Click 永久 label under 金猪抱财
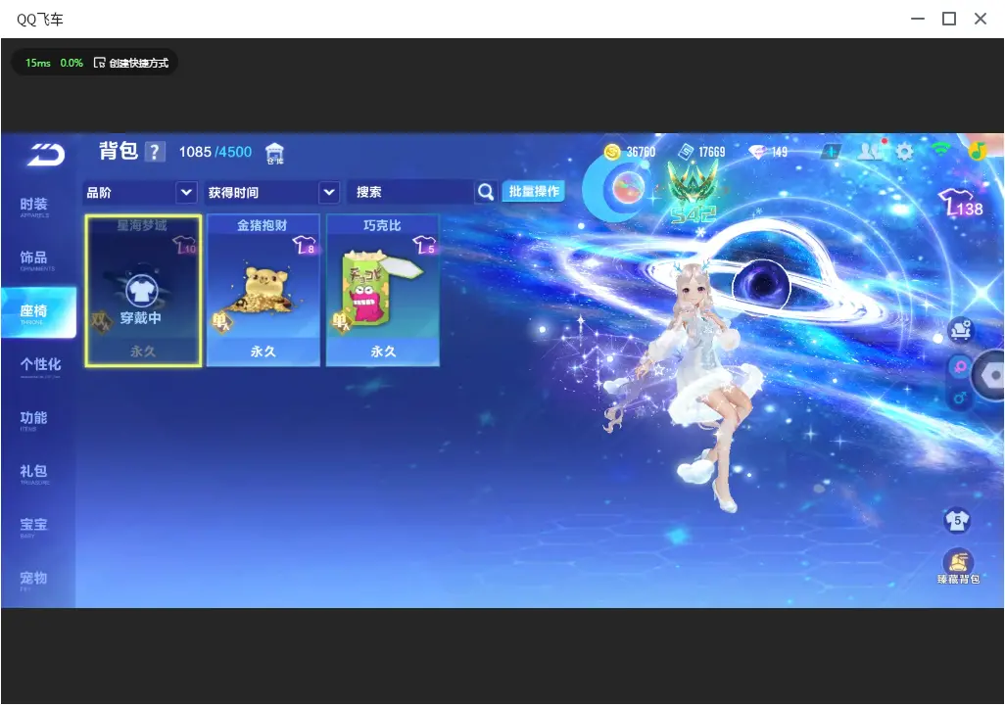The height and width of the screenshot is (705, 1005). 263,352
